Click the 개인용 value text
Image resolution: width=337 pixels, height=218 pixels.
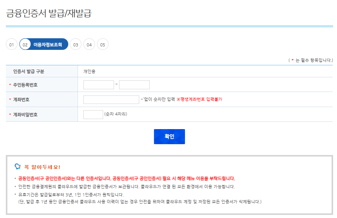[x=90, y=72]
